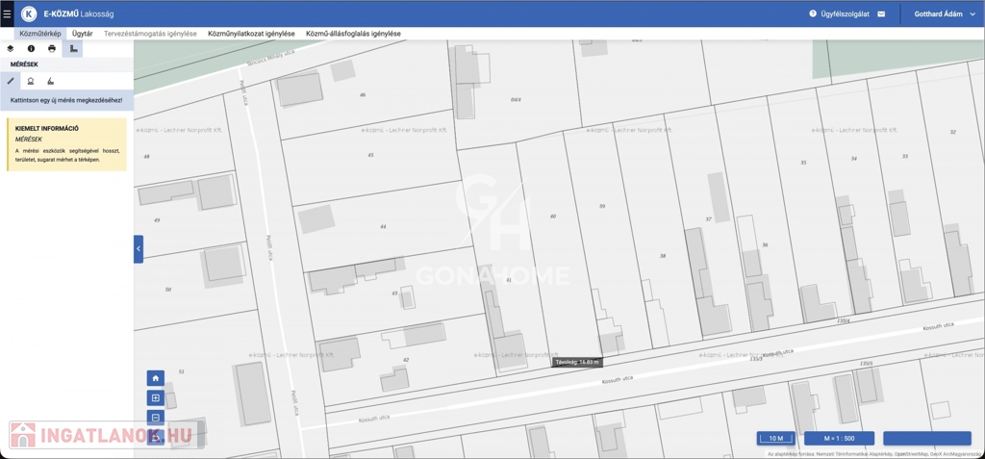The image size is (985, 459).
Task: Collapse the left side panel
Action: pyautogui.click(x=139, y=249)
